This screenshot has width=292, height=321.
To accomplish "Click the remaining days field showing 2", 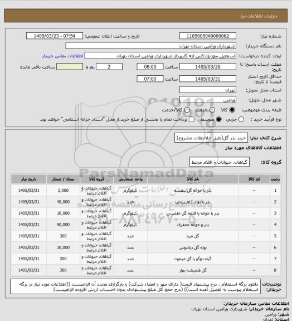I will click(x=109, y=67).
